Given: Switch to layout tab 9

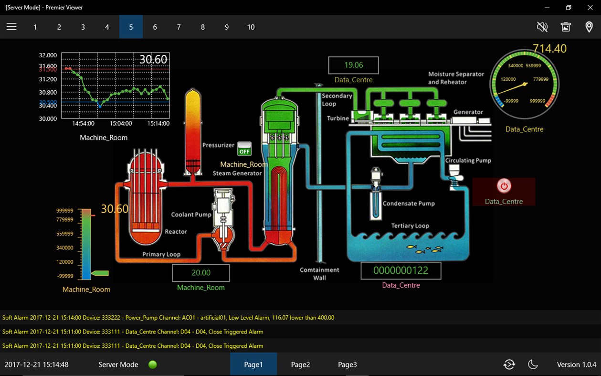Looking at the screenshot, I should pos(227,27).
